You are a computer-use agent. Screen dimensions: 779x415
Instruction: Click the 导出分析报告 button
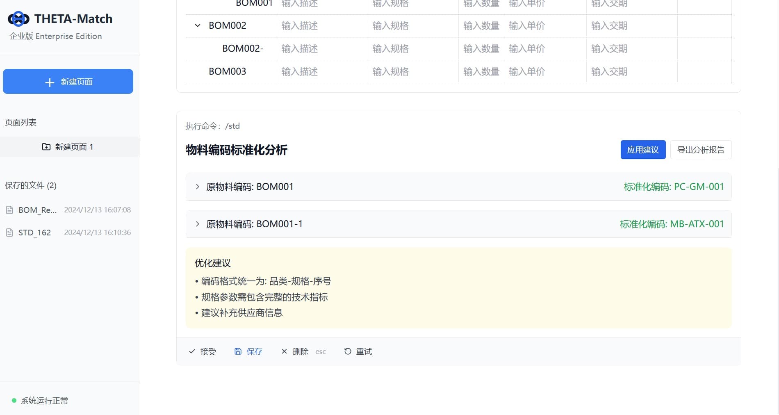point(701,149)
